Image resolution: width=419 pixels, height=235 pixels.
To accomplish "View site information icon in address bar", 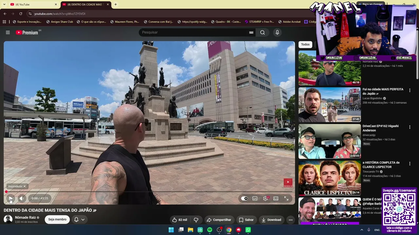I will (30, 14).
